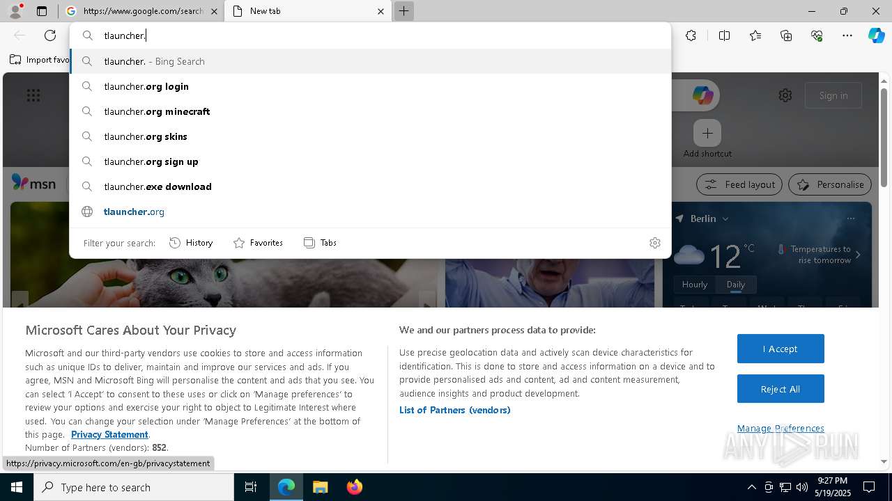Open a new tab with the plus button
This screenshot has width=892, height=501.
(403, 11)
